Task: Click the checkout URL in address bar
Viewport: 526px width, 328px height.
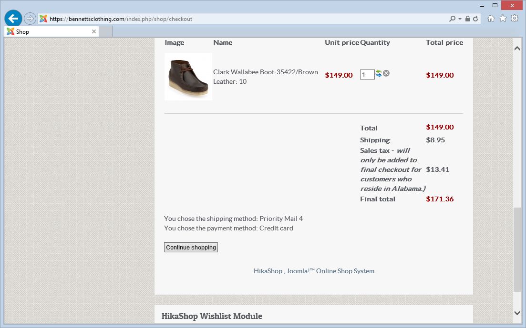Action: point(121,19)
